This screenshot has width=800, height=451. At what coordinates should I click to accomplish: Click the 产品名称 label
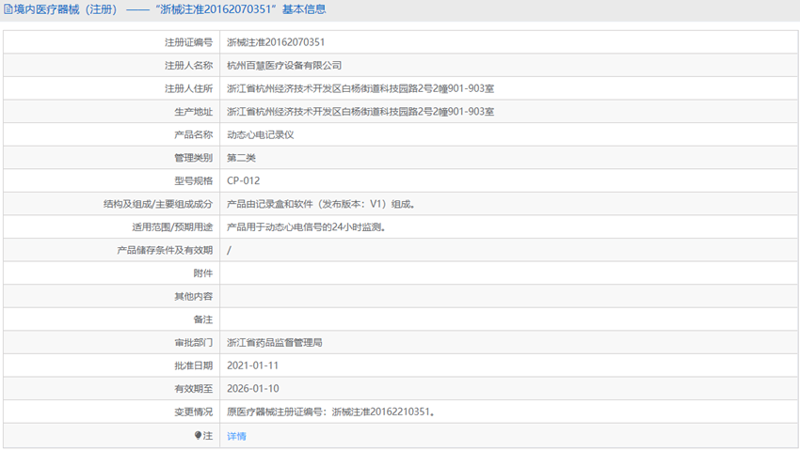(193, 134)
